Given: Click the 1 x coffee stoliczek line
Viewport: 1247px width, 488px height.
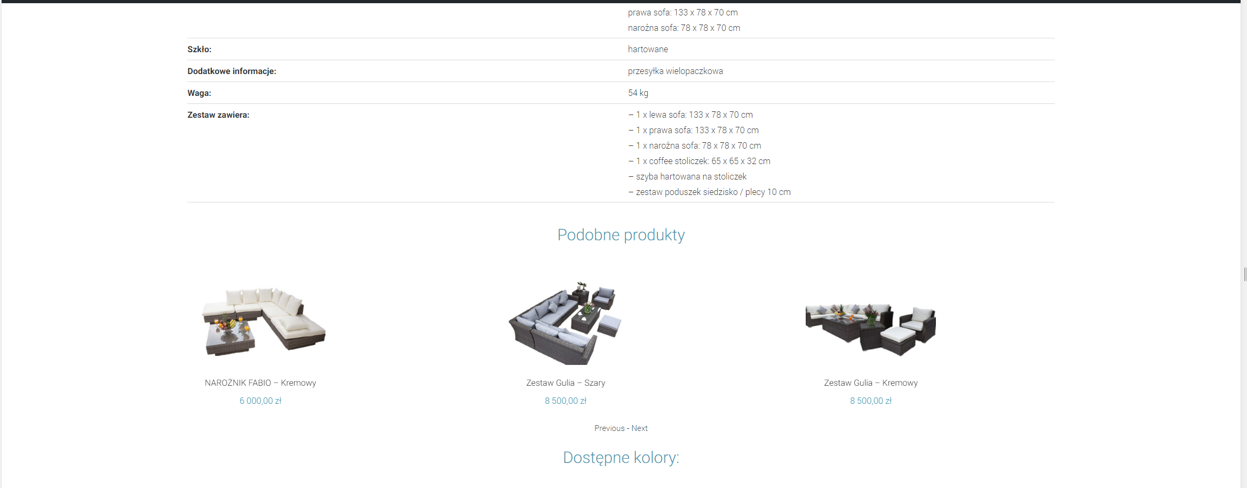Looking at the screenshot, I should click(x=699, y=161).
